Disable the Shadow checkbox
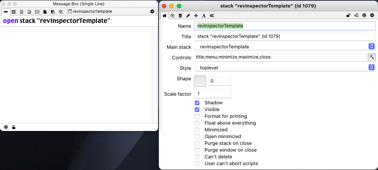Screen dimensions: 378x170 [197, 103]
